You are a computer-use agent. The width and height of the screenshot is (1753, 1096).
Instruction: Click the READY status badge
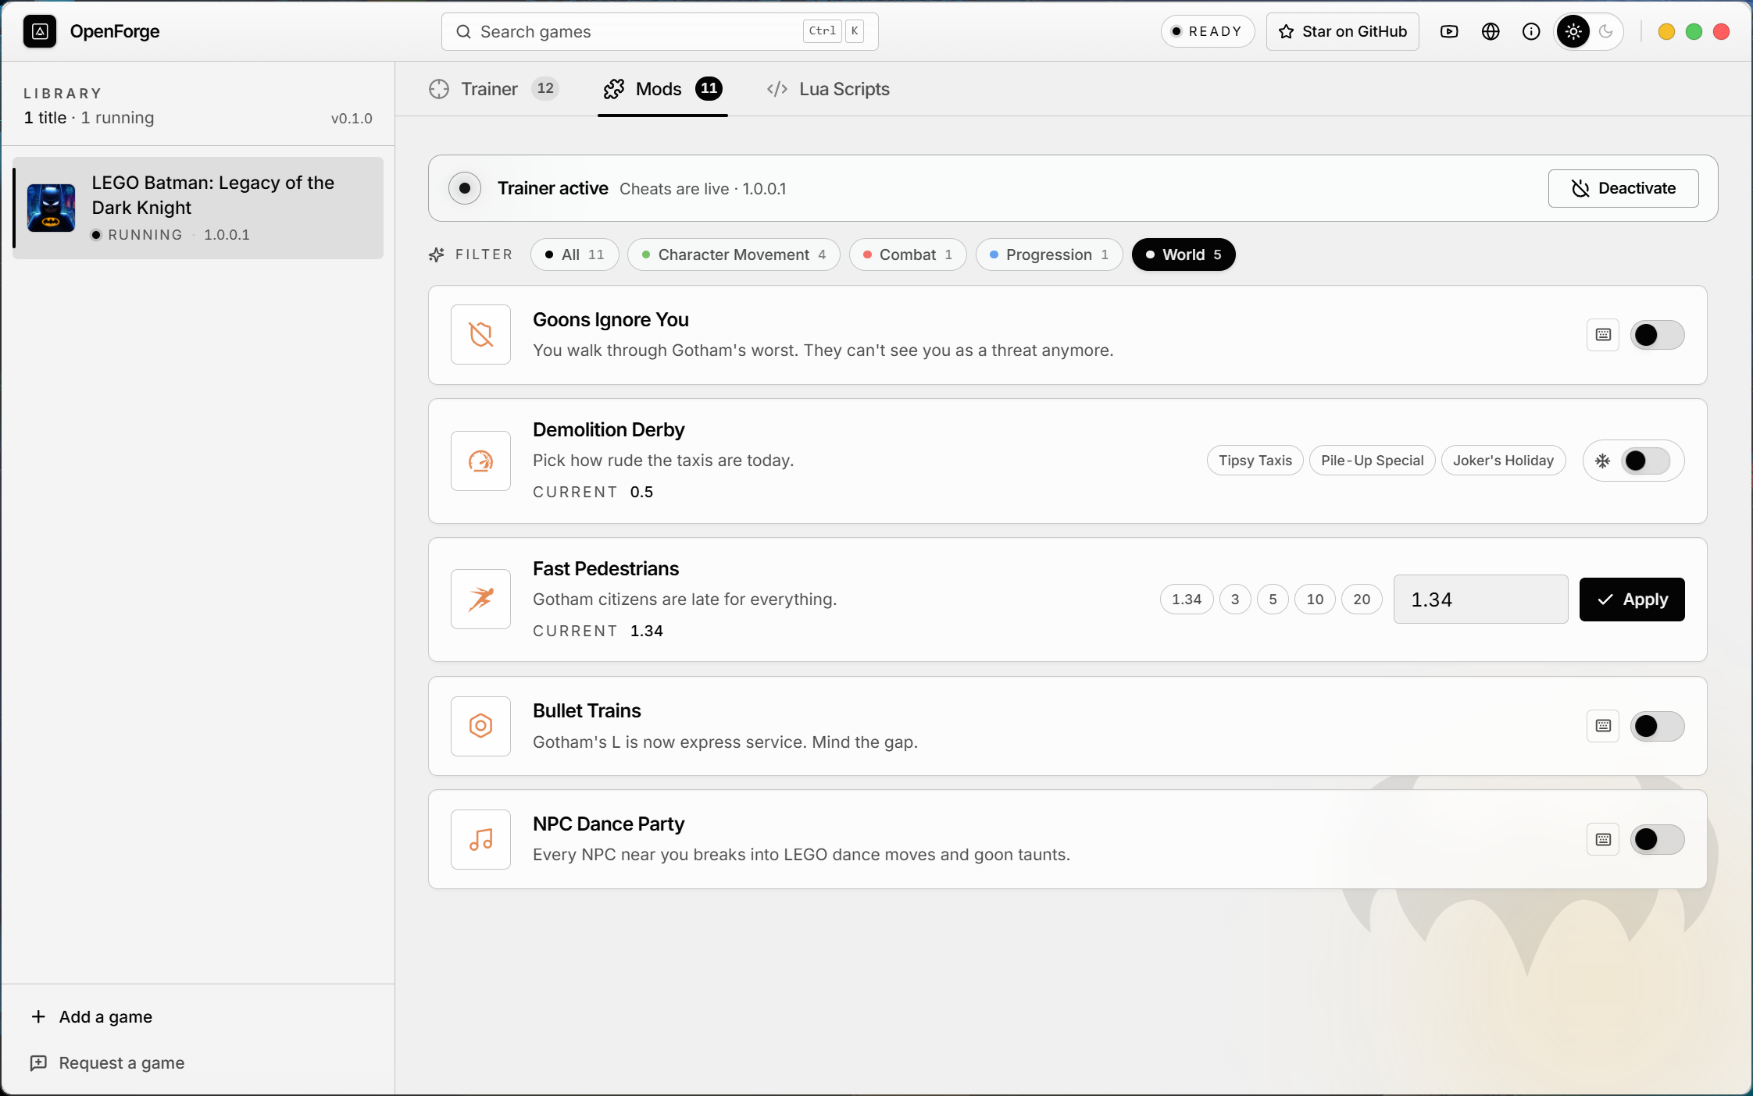tap(1208, 31)
